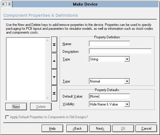Enable Apply Default Properties to Old Designs
Viewport: 160px width, 135px height.
click(x=7, y=117)
